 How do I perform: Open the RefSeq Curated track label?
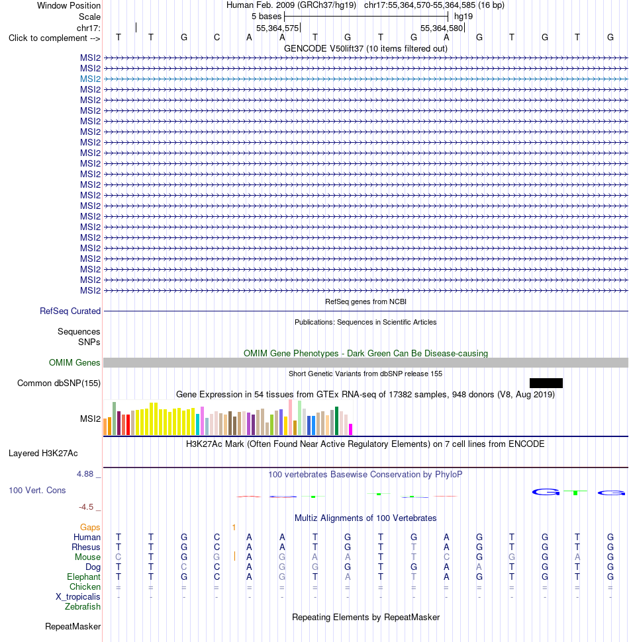point(70,311)
